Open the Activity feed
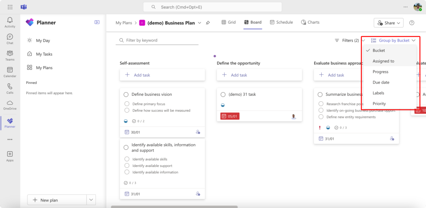The image size is (426, 208). click(10, 22)
